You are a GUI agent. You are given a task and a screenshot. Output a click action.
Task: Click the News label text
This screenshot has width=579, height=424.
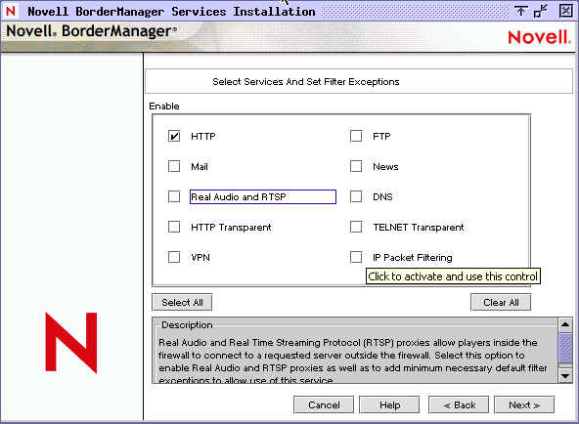pos(385,167)
